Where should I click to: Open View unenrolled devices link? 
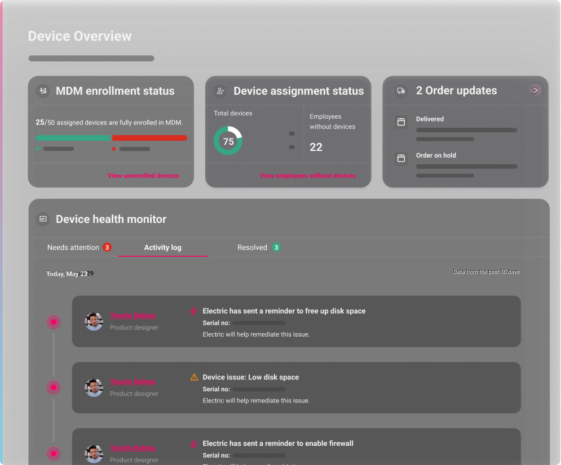tap(143, 176)
